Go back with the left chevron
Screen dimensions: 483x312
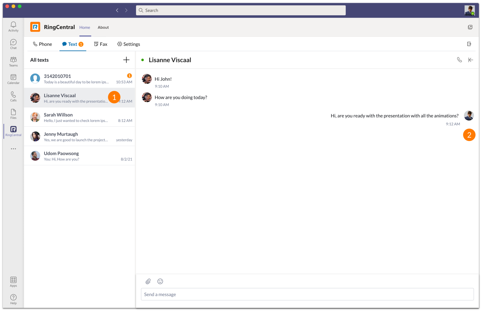(117, 10)
